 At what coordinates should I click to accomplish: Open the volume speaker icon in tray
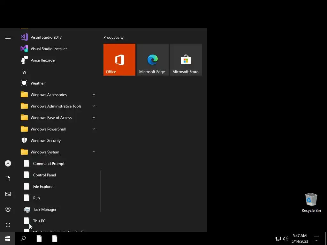pos(285,239)
